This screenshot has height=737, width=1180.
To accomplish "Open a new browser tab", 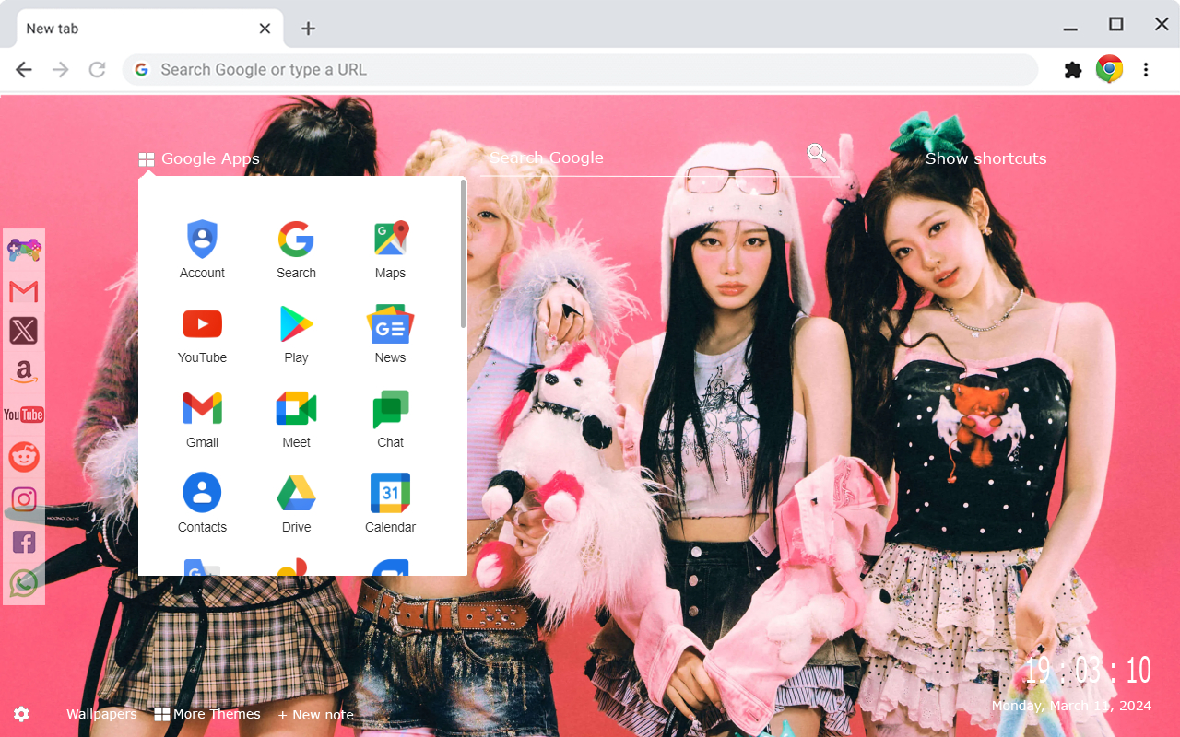I will tap(308, 29).
